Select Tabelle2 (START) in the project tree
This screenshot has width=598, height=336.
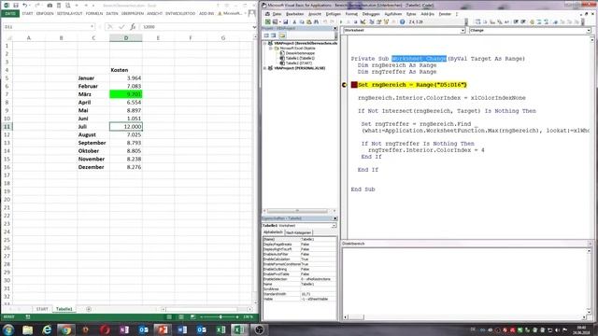pos(299,63)
